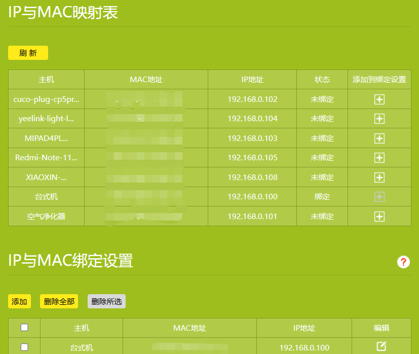The height and width of the screenshot is (354, 419).
Task: Check the 台式机 binding row checkbox
Action: coord(24,347)
